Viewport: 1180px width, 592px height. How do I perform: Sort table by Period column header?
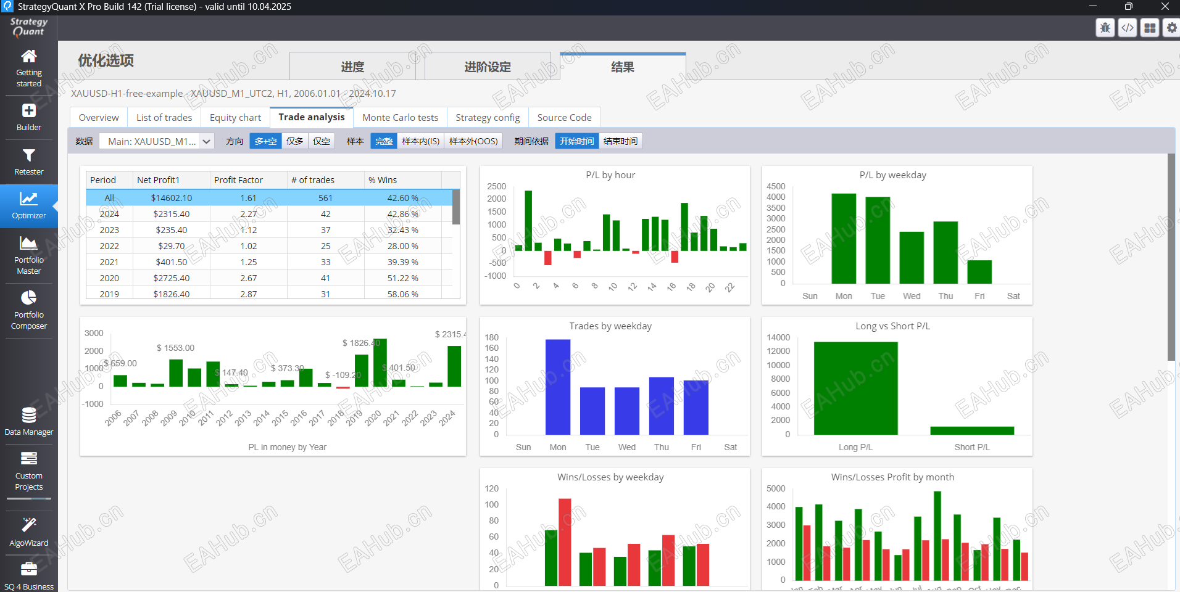point(109,180)
